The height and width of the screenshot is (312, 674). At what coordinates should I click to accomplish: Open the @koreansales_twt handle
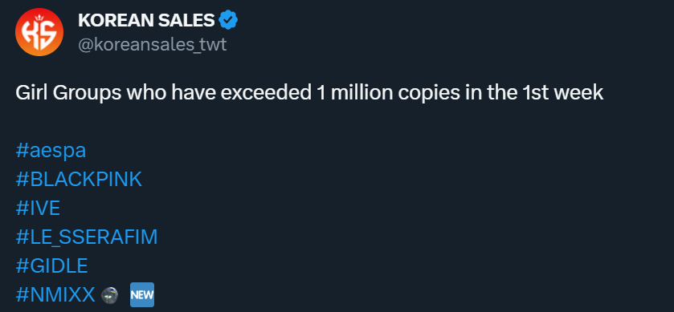click(x=152, y=45)
